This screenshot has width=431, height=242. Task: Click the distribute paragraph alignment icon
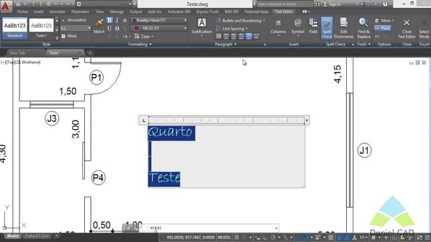click(256, 36)
